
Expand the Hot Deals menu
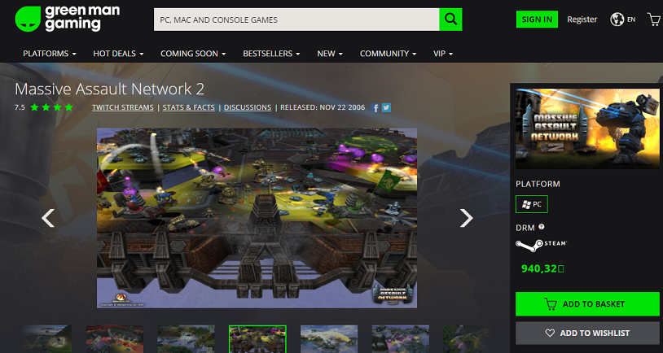118,54
